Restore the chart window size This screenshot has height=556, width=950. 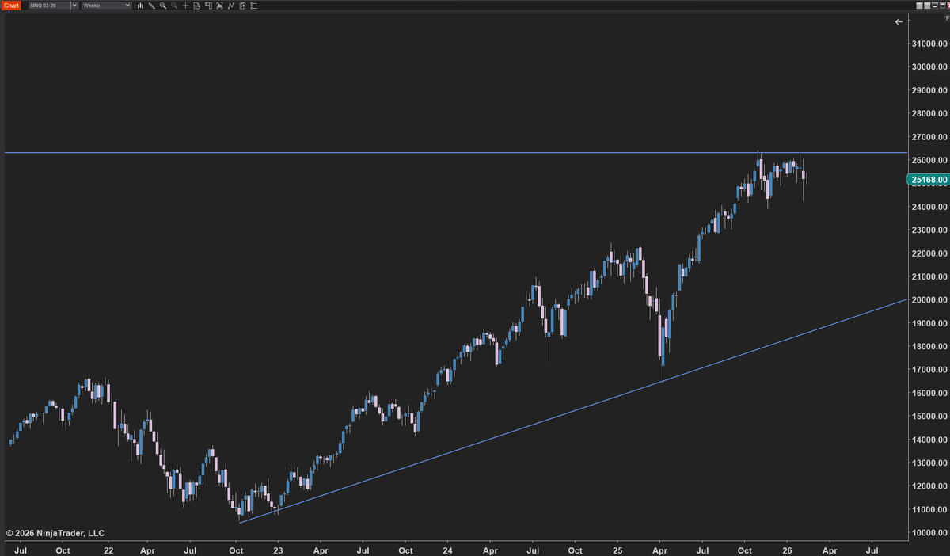pos(942,6)
